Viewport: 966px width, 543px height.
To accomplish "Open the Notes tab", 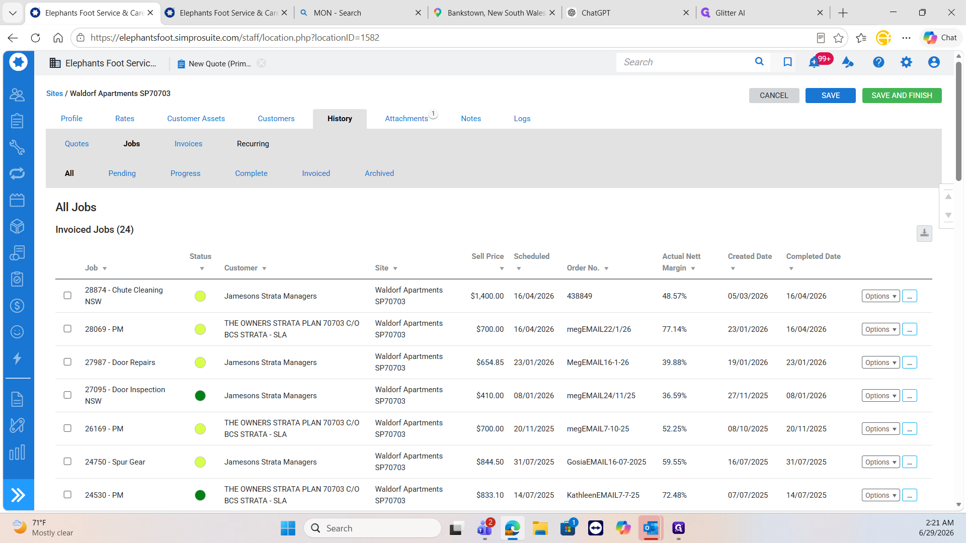I will (471, 119).
